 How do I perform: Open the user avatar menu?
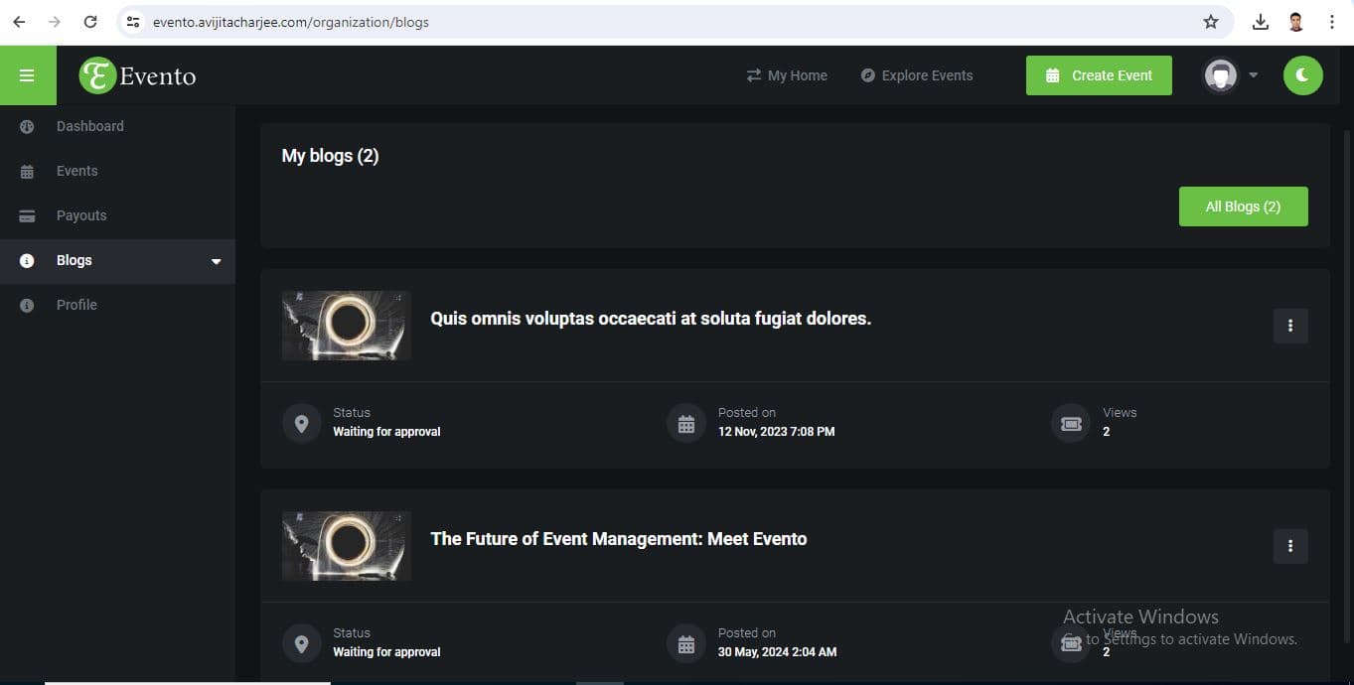(1221, 75)
